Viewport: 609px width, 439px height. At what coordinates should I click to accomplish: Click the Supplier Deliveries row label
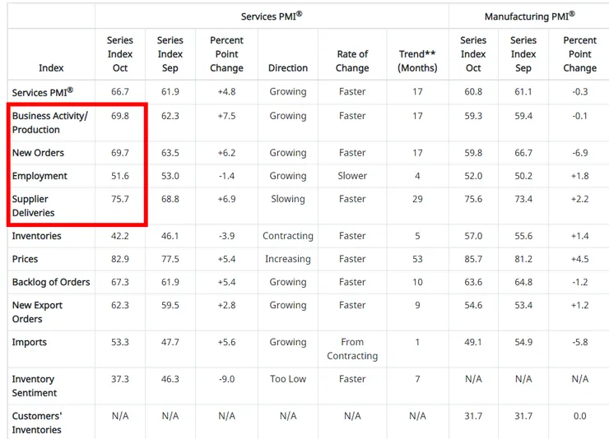tap(33, 206)
